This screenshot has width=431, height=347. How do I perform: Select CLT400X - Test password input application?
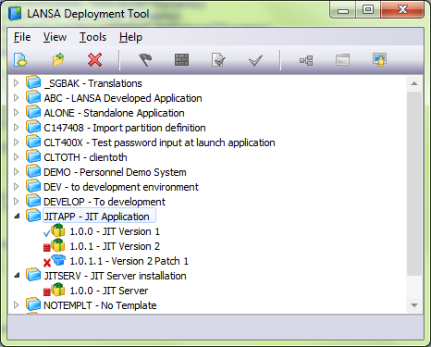[x=159, y=143]
